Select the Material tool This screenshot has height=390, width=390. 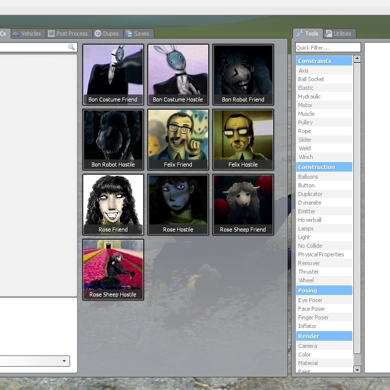click(324, 363)
